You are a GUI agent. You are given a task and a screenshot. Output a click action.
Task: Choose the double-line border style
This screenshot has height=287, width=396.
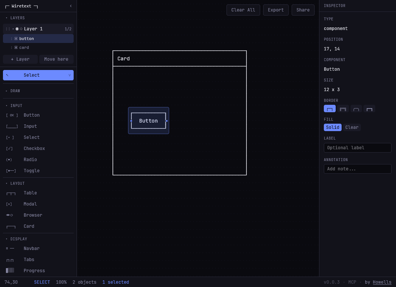343,109
